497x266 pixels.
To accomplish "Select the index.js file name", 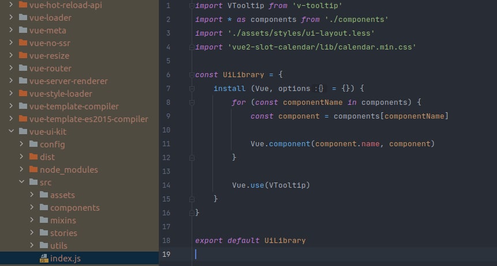I will click(x=65, y=258).
